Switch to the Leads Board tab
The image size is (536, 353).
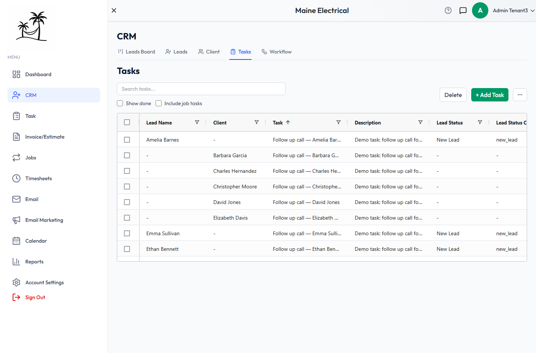(x=137, y=52)
